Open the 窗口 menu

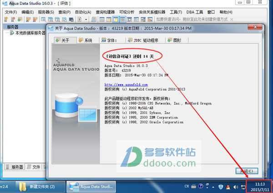(211, 12)
